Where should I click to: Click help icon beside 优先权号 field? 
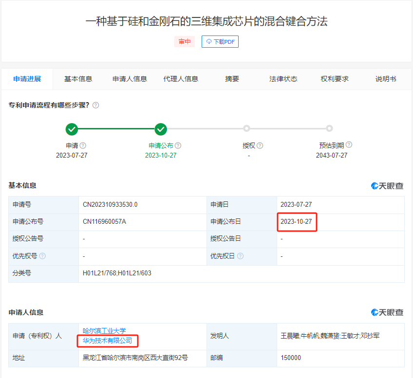pyautogui.click(x=42, y=256)
